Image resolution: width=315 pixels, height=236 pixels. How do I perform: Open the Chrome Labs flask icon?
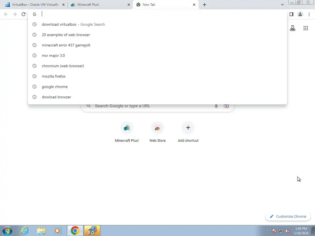(293, 28)
